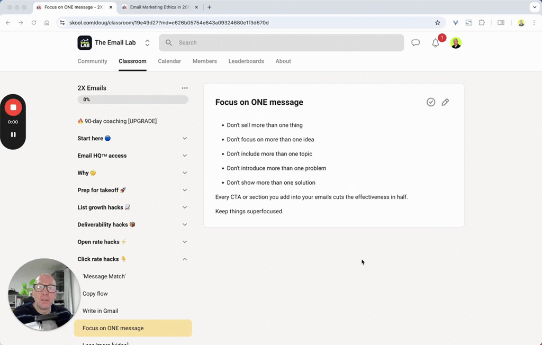The image size is (542, 345).
Task: Click the pencil edit lesson icon
Action: click(445, 102)
